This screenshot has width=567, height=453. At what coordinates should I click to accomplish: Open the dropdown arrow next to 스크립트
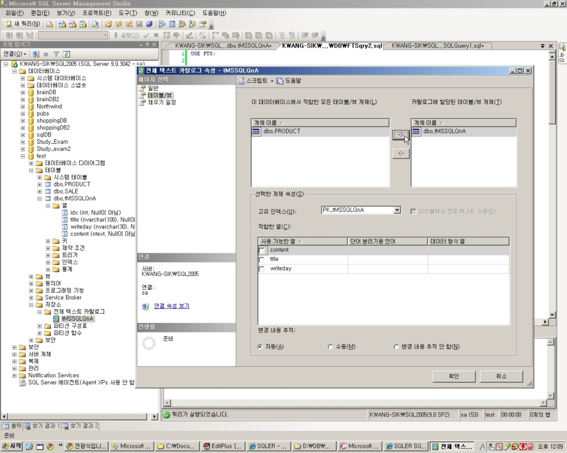[272, 81]
